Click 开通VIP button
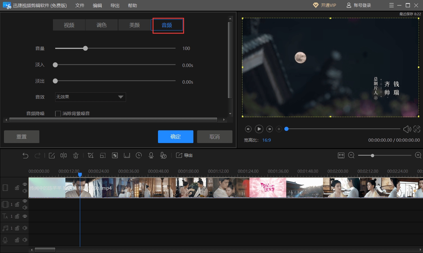Screen dimensions: 423x253 324,5
